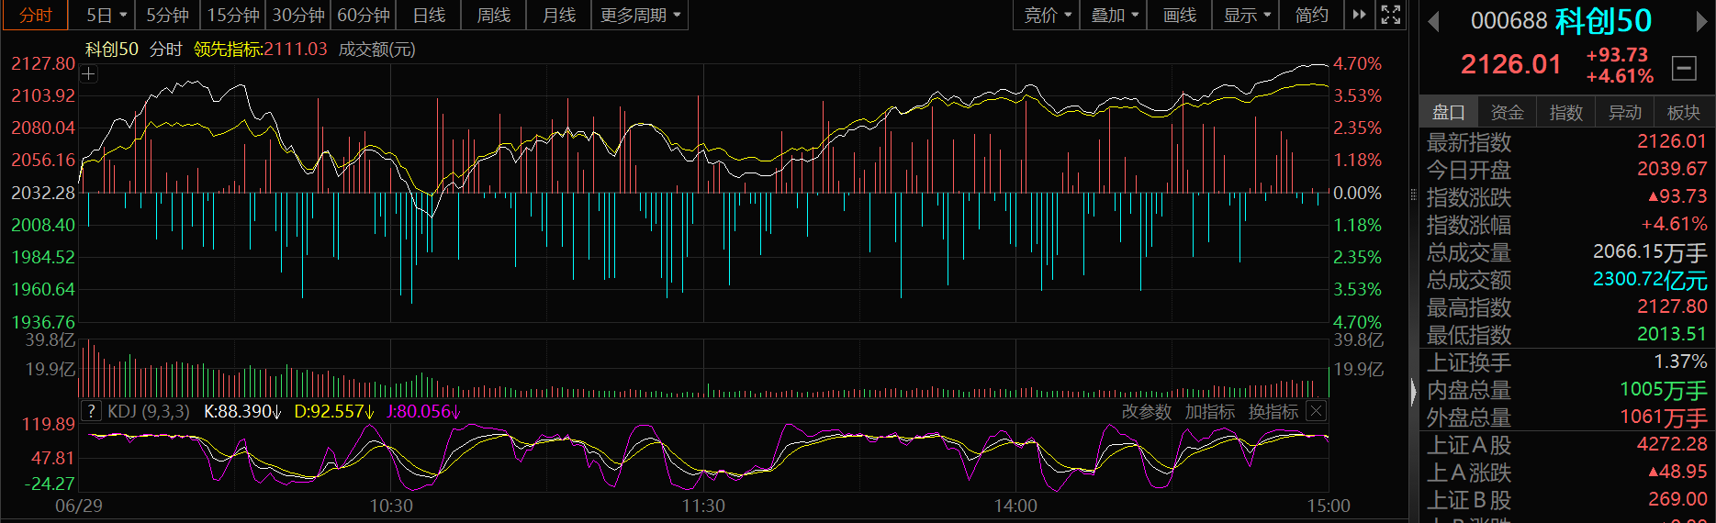This screenshot has width=1716, height=523.
Task: Open the 竞价 dropdown menu
Action: tap(1048, 15)
